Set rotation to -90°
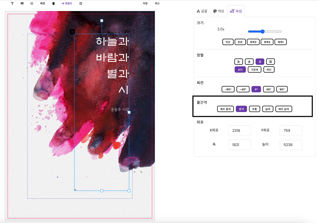 228,89
